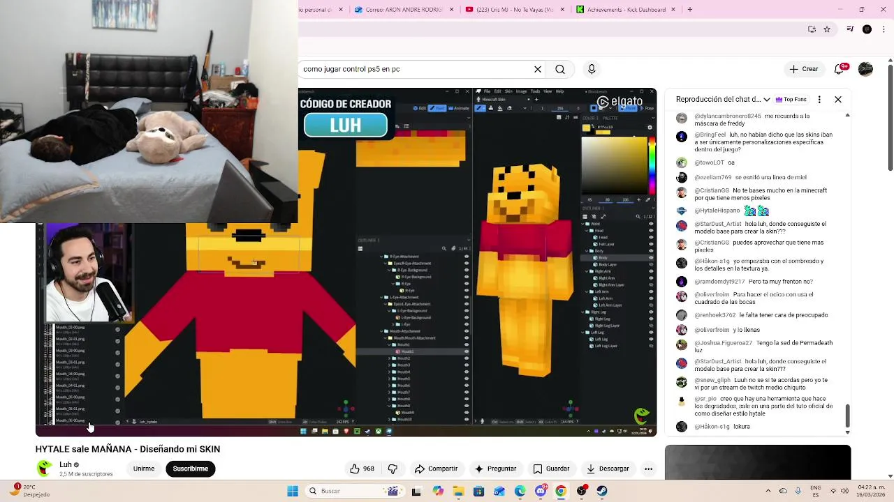Click chat author @towoLOT
This screenshot has width=894, height=502.
(x=709, y=162)
